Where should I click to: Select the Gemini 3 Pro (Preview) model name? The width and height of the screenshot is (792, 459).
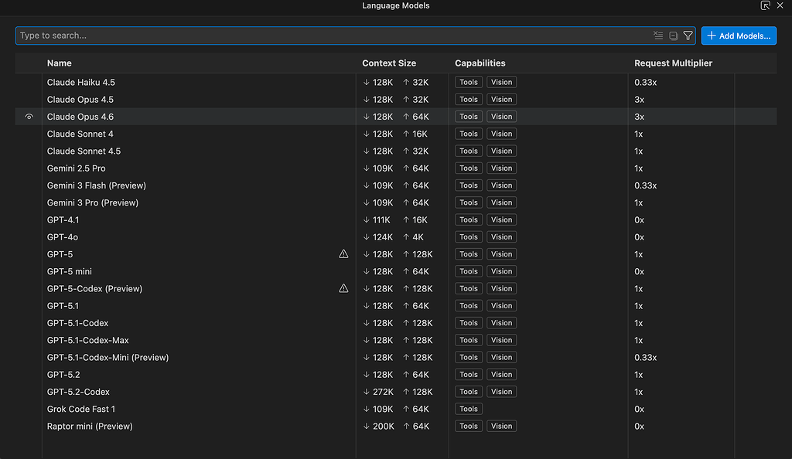point(93,202)
